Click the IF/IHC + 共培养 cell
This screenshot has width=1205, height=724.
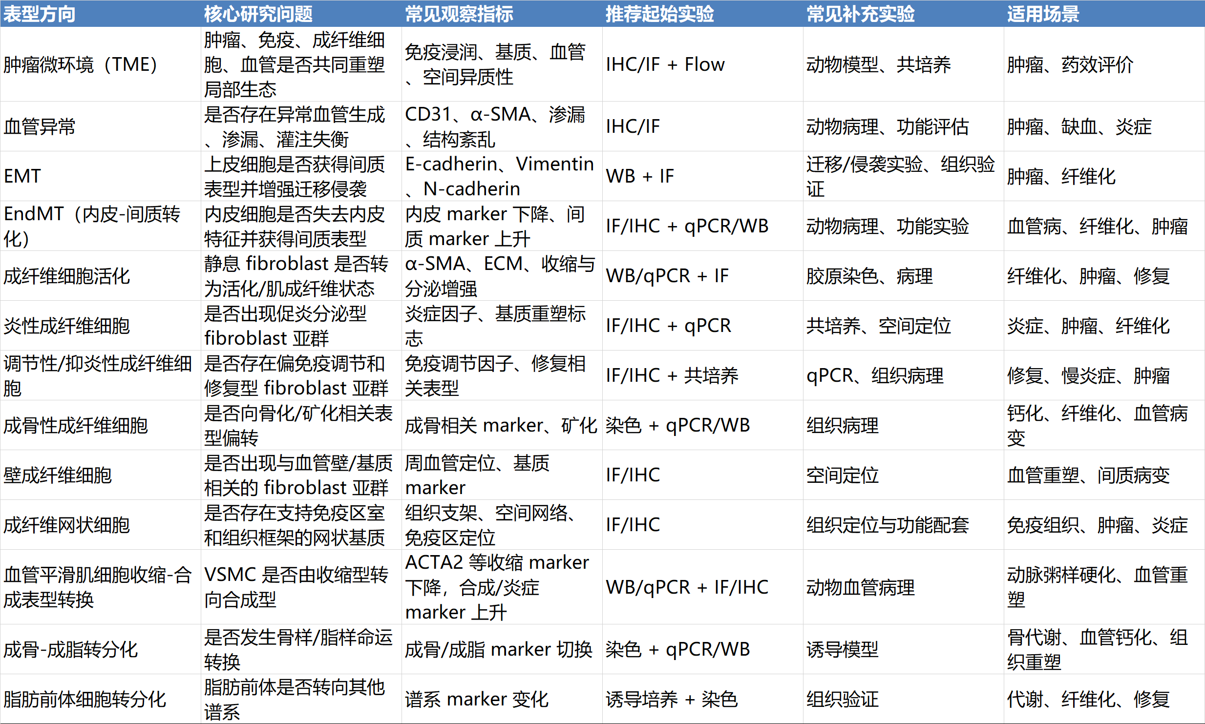tap(672, 375)
